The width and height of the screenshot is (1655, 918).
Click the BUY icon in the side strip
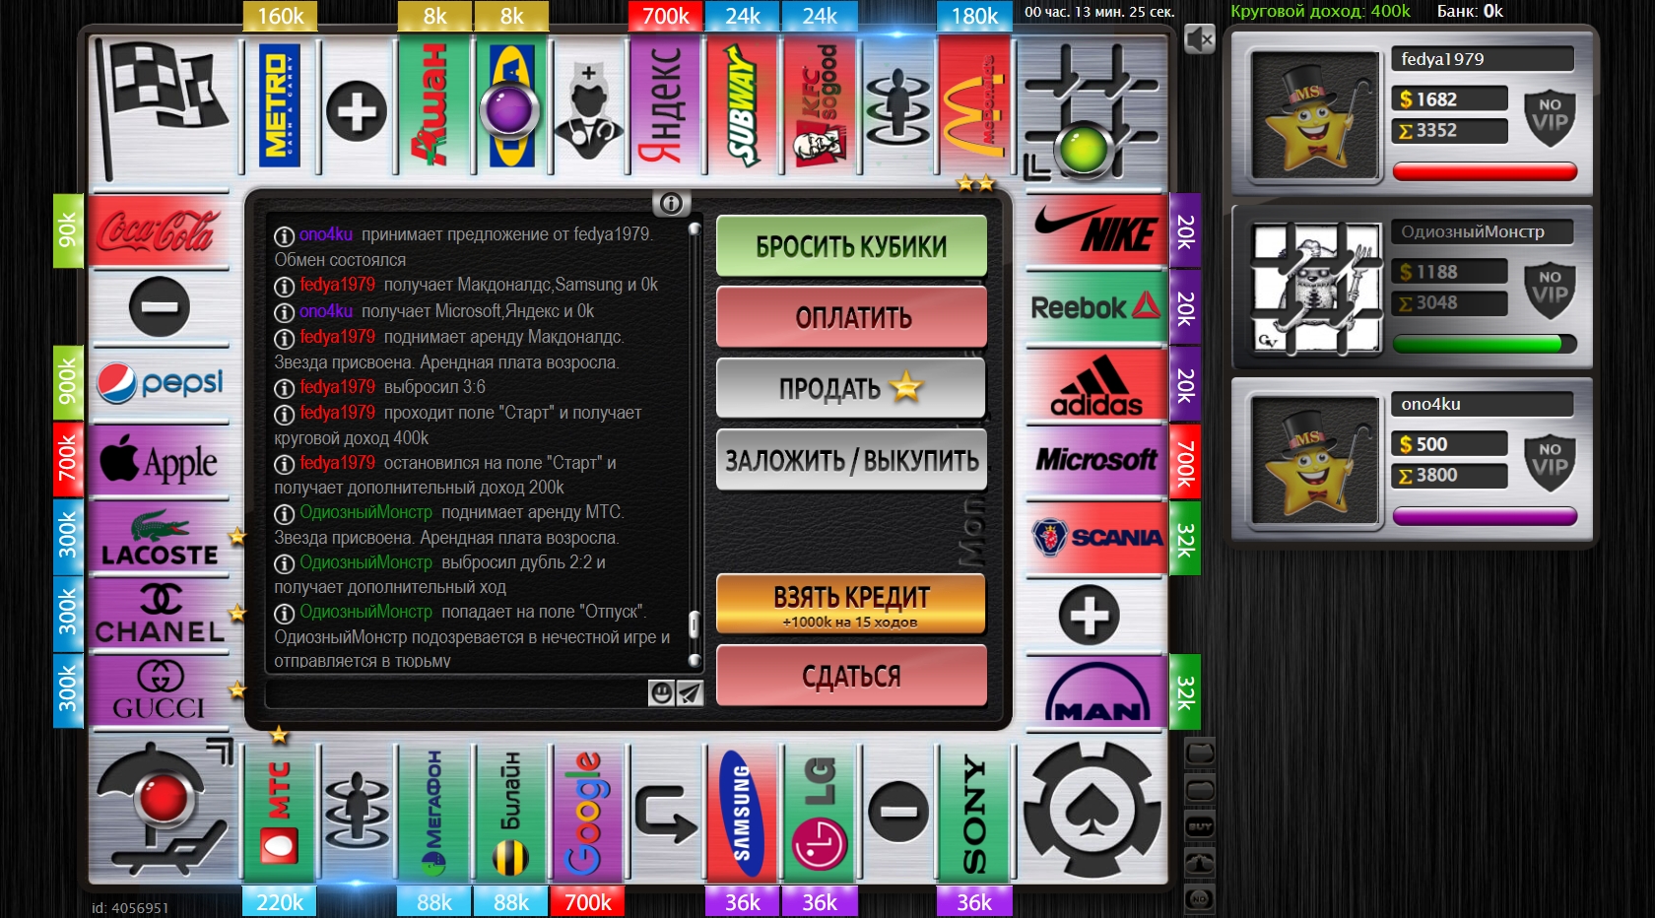pyautogui.click(x=1199, y=826)
